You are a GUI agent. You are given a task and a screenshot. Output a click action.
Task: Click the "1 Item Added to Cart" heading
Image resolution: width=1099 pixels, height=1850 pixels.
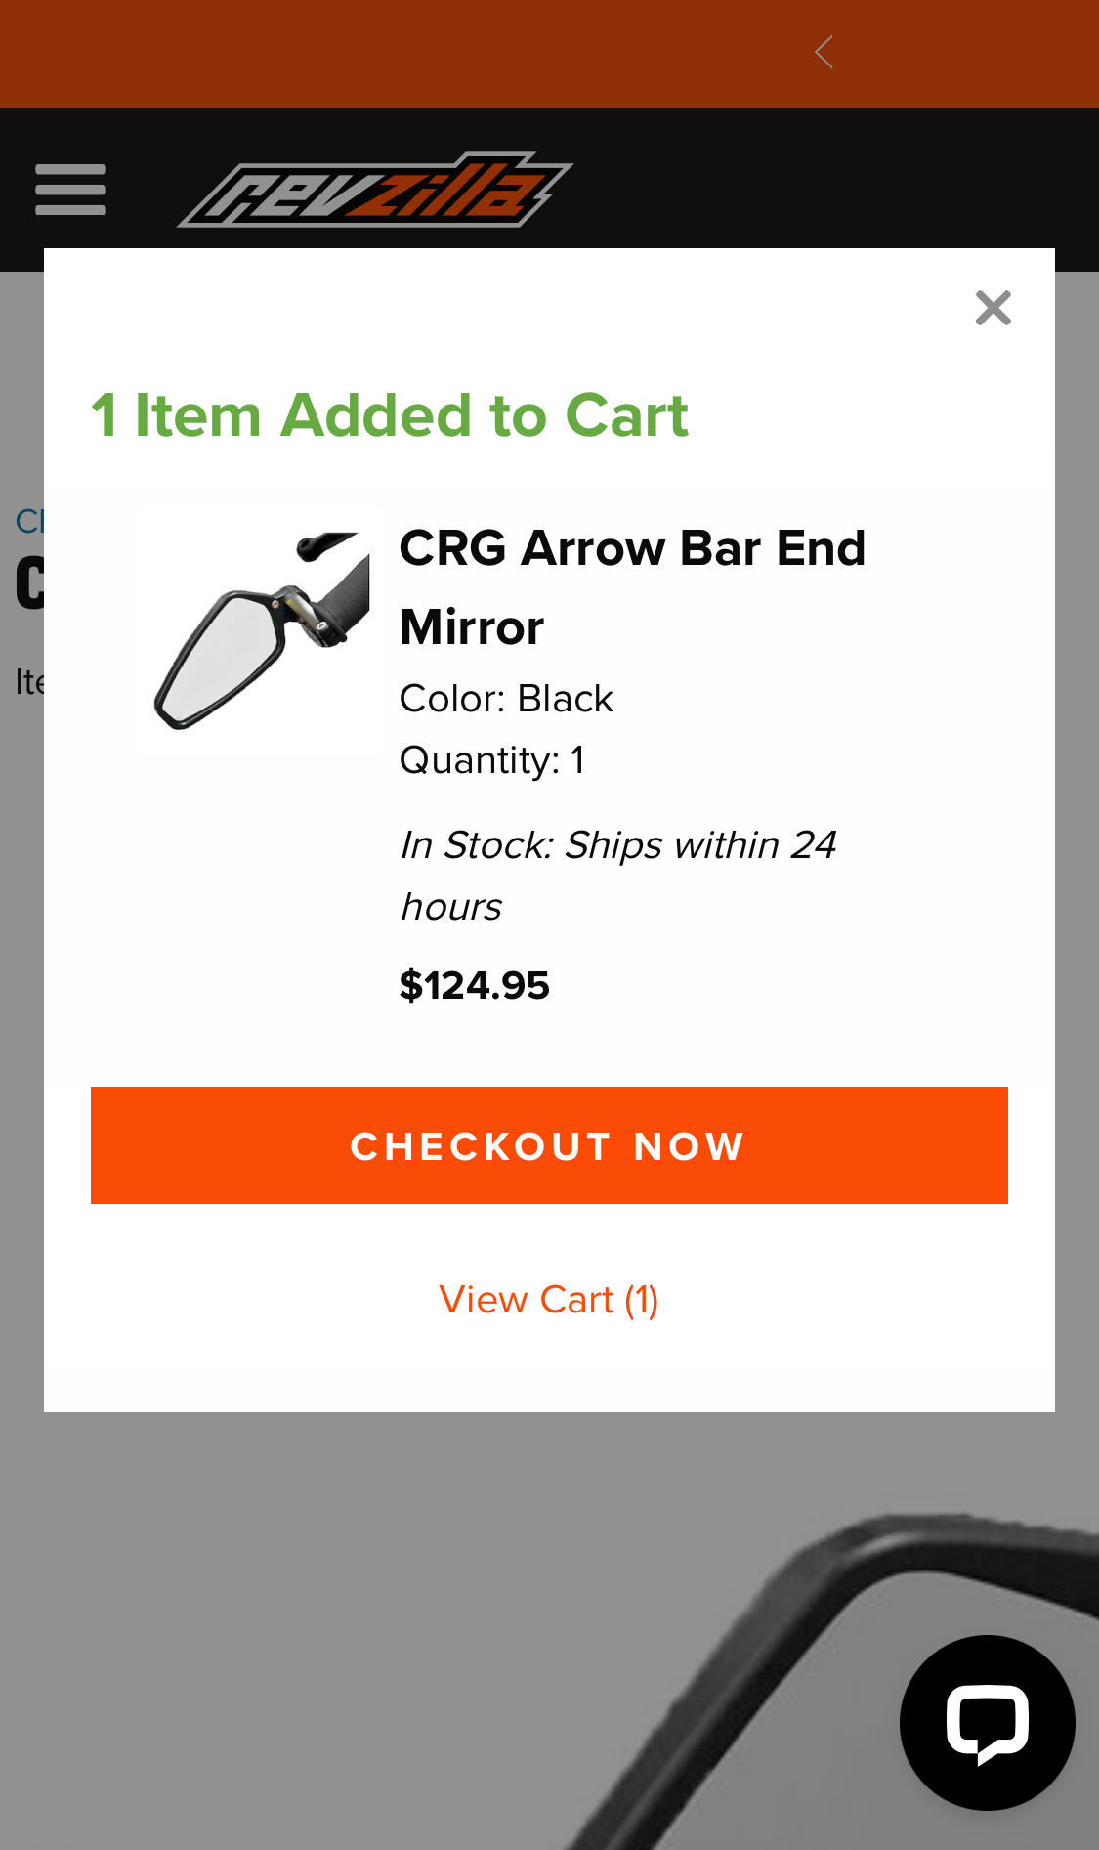390,415
